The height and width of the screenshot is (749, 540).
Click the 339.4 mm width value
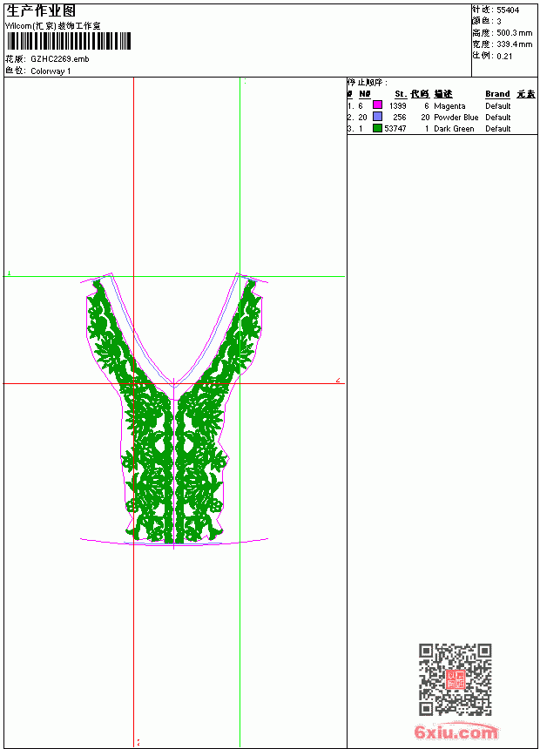(514, 44)
